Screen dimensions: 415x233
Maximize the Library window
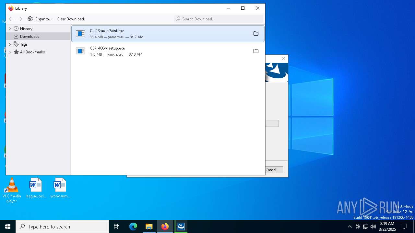pos(243,8)
